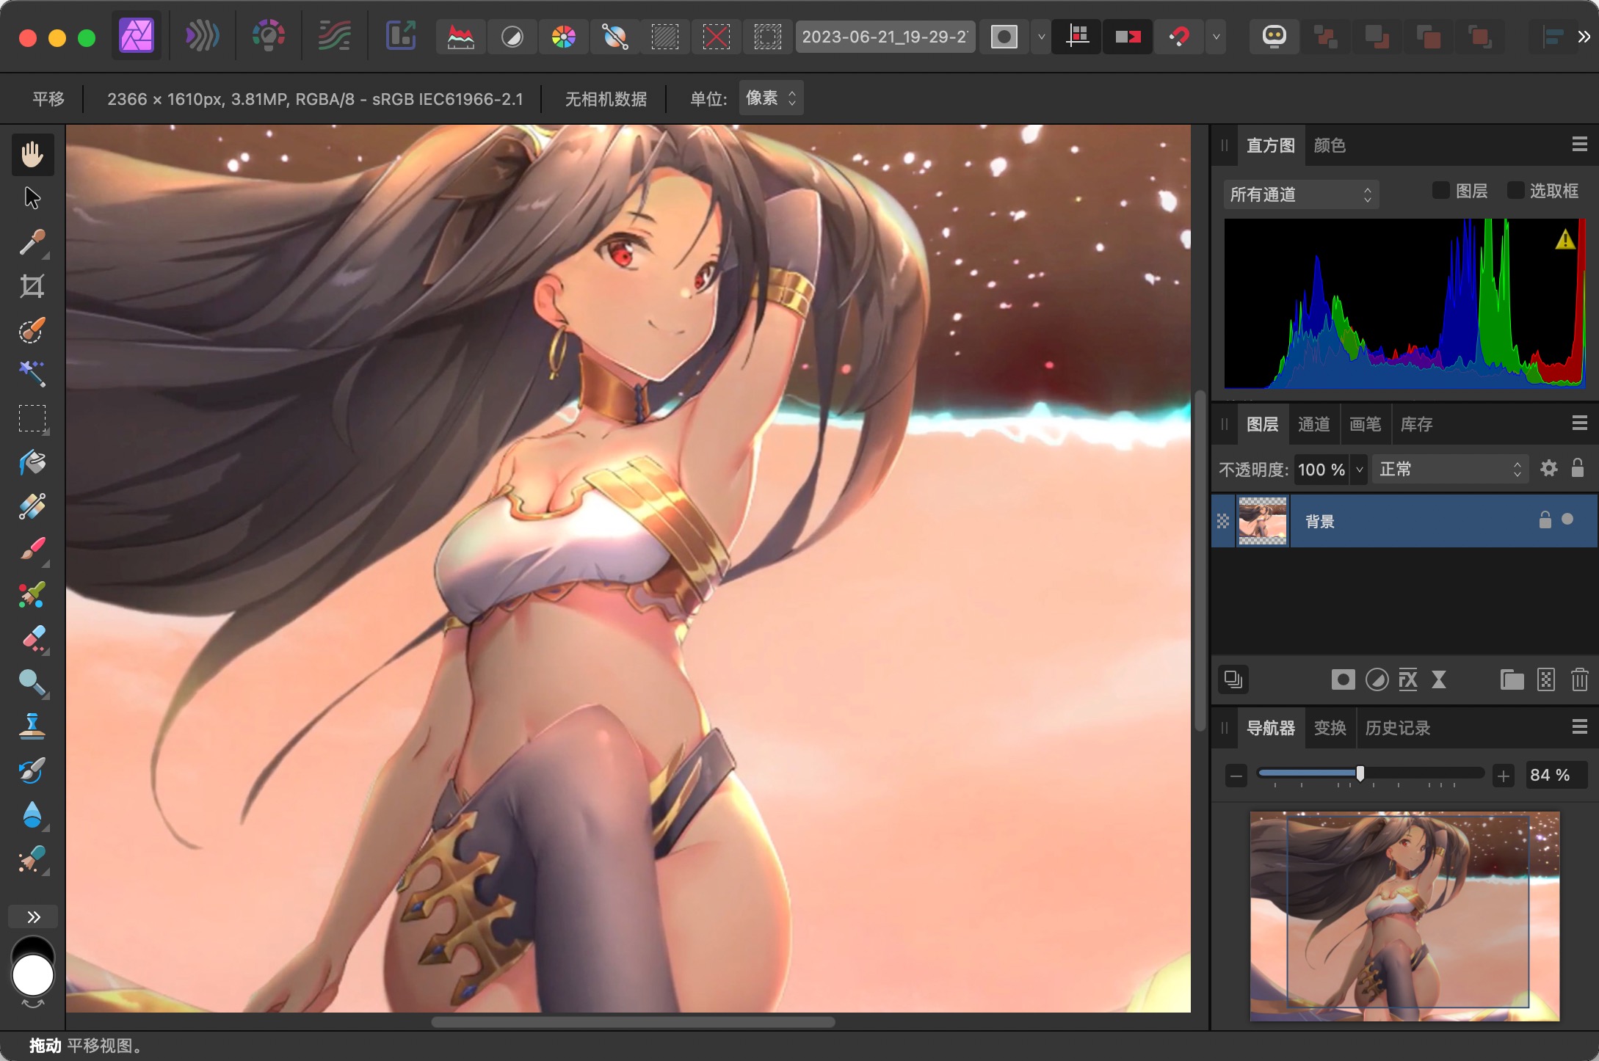This screenshot has height=1061, width=1599.
Task: Open the 正常 blend mode dropdown
Action: tap(1450, 470)
